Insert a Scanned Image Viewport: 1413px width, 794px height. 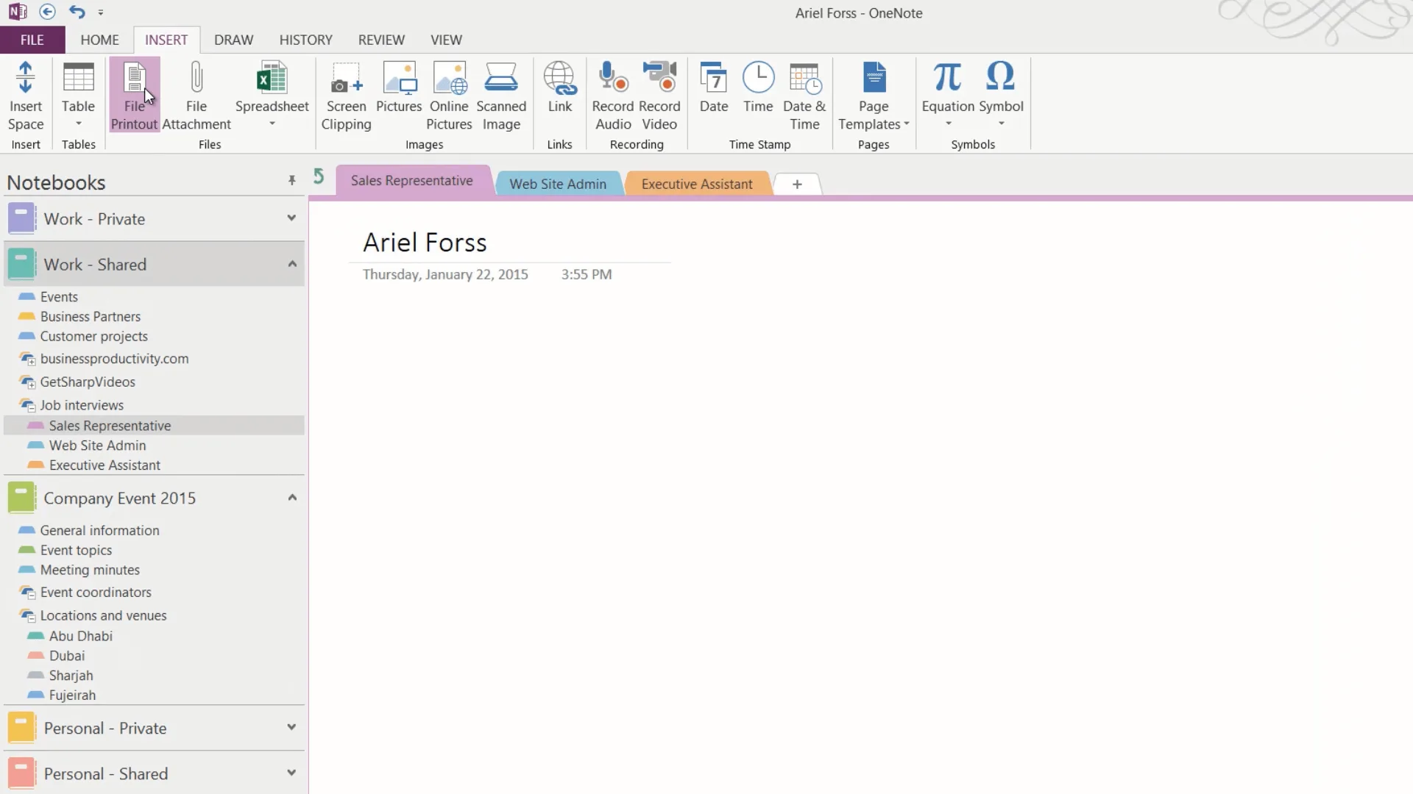coord(501,96)
